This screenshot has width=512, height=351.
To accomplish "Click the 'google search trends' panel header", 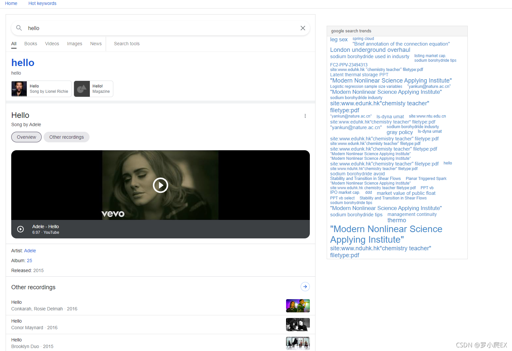I will point(397,31).
